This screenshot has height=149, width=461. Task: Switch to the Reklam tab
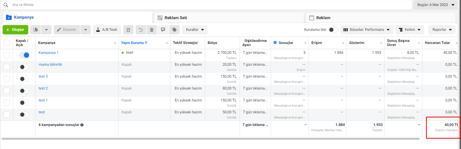(381, 18)
